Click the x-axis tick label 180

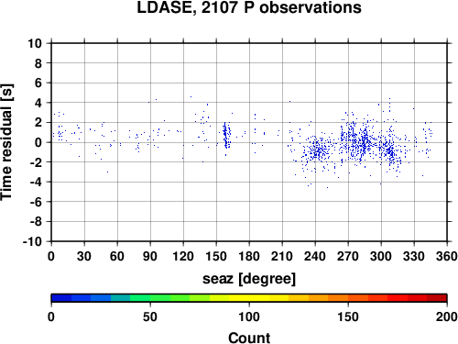coord(249,256)
